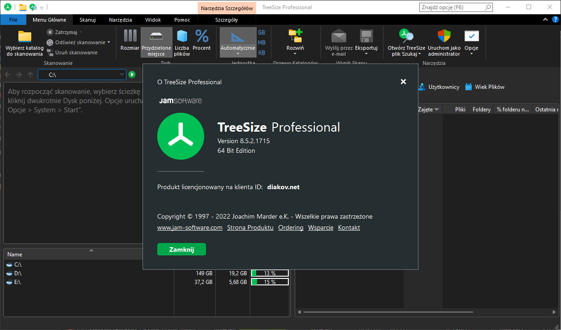Sort by the Pliki column header
The image size is (561, 330).
pyautogui.click(x=456, y=110)
